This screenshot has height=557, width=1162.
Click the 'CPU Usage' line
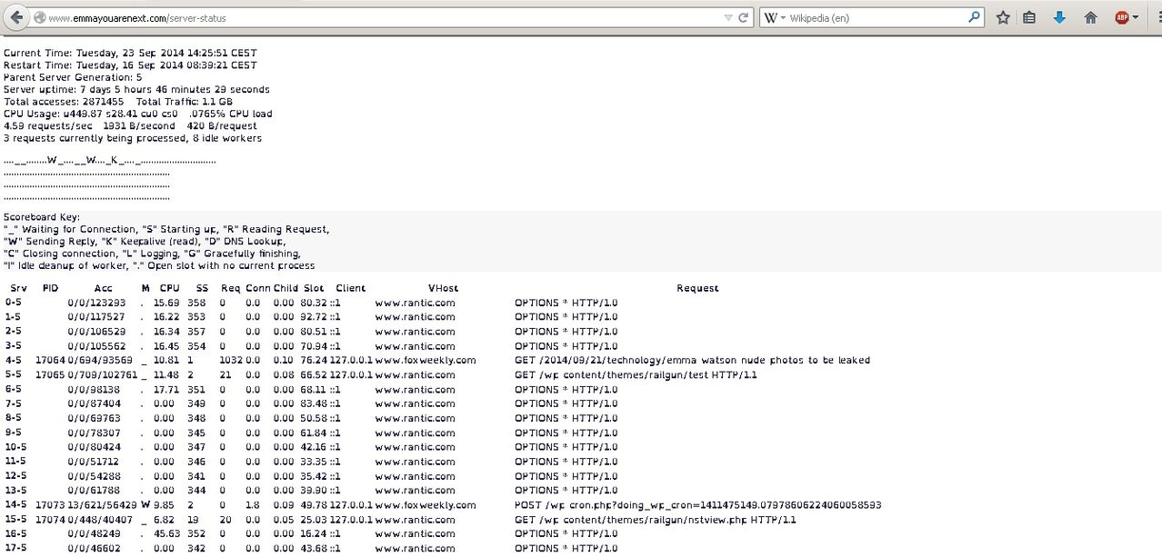[x=138, y=114]
